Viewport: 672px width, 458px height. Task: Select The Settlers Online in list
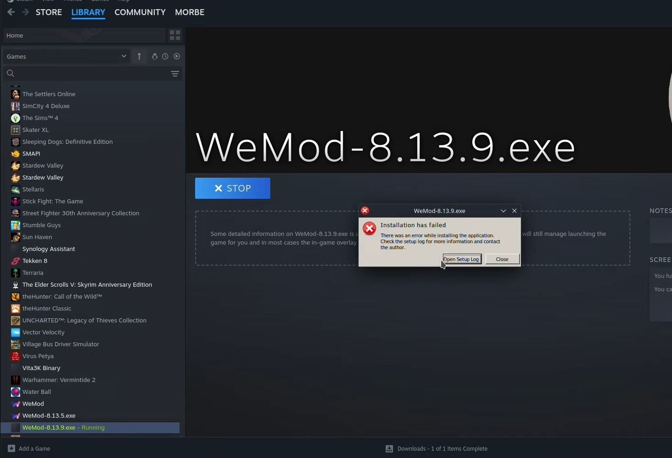(49, 94)
